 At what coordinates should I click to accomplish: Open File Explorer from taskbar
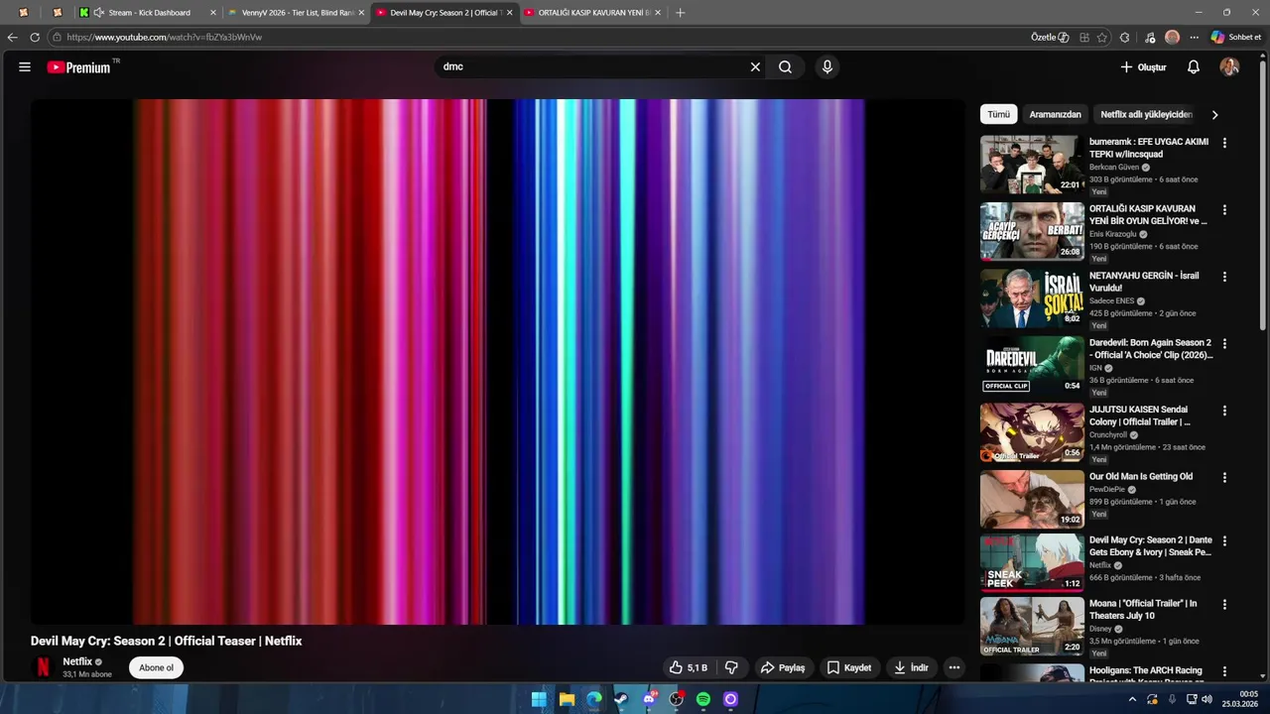click(x=567, y=699)
